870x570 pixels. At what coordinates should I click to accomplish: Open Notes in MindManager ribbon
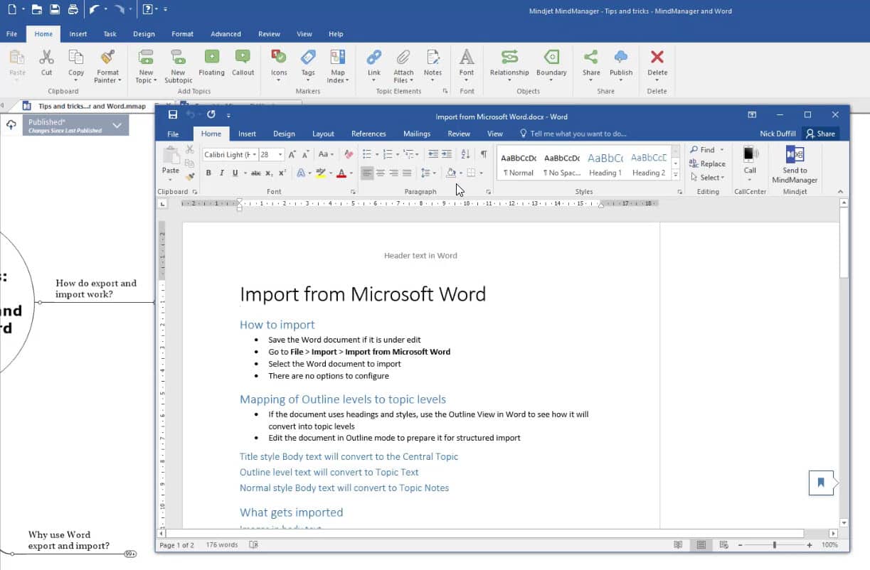[433, 66]
